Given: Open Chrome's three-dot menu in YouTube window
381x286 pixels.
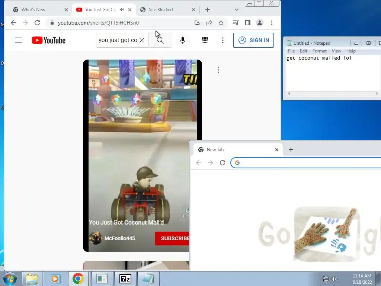Looking at the screenshot, I should point(272,23).
